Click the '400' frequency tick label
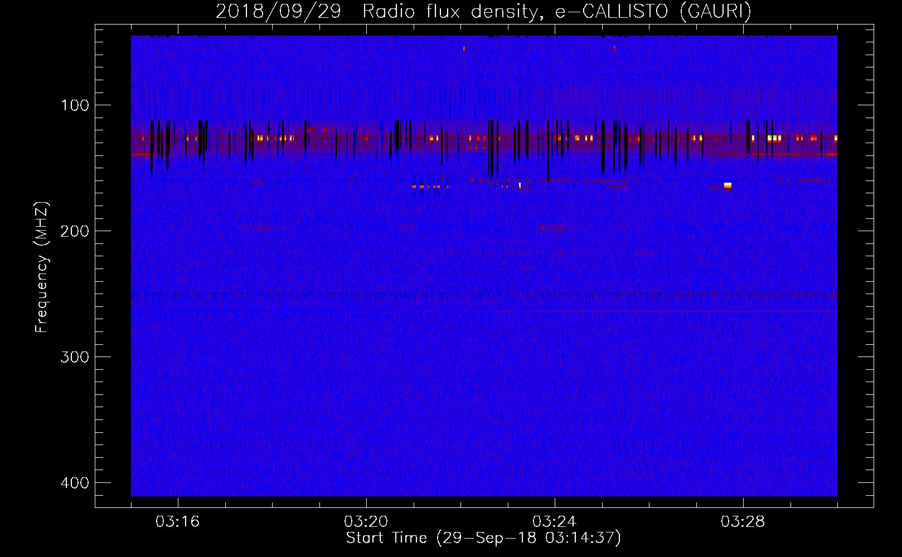 tap(75, 483)
